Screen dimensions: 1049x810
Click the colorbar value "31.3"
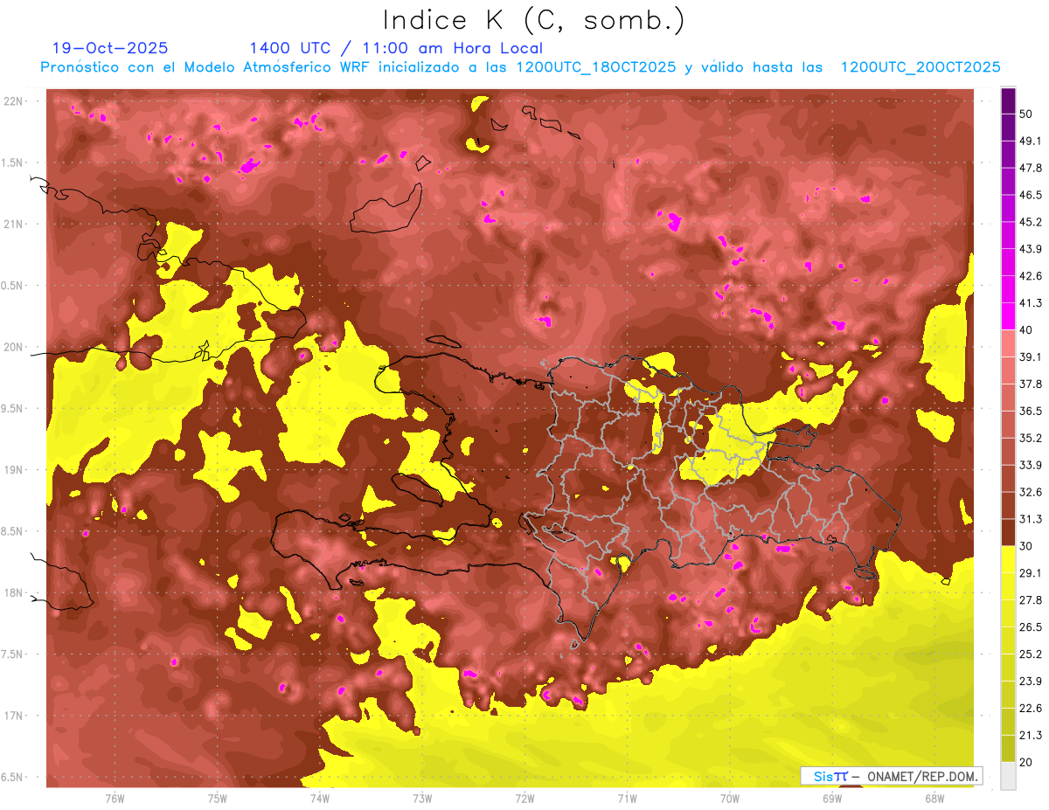(x=1032, y=519)
